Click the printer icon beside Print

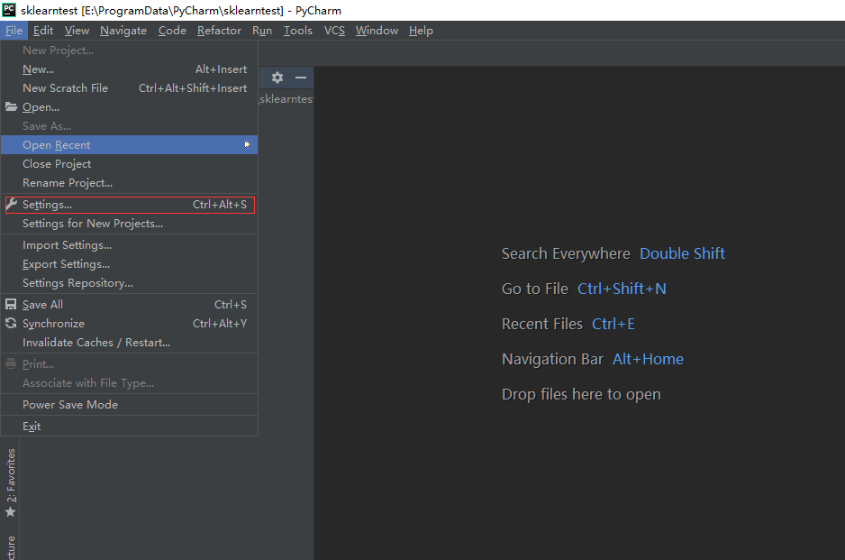11,363
